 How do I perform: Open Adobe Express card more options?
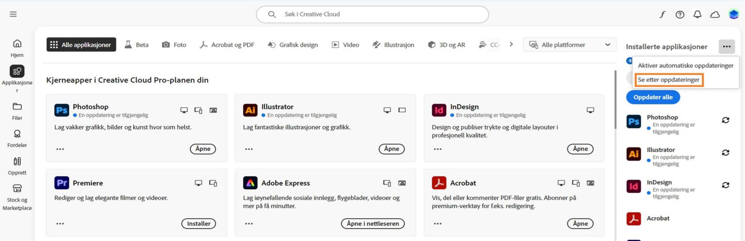249,224
